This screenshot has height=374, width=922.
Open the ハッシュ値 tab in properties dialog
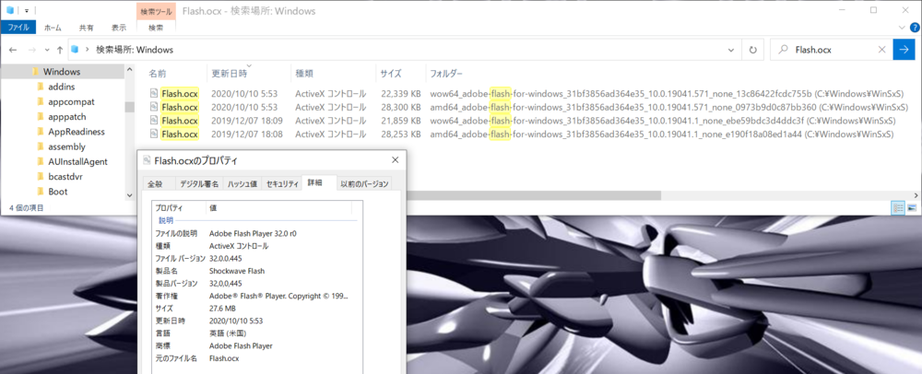(242, 183)
